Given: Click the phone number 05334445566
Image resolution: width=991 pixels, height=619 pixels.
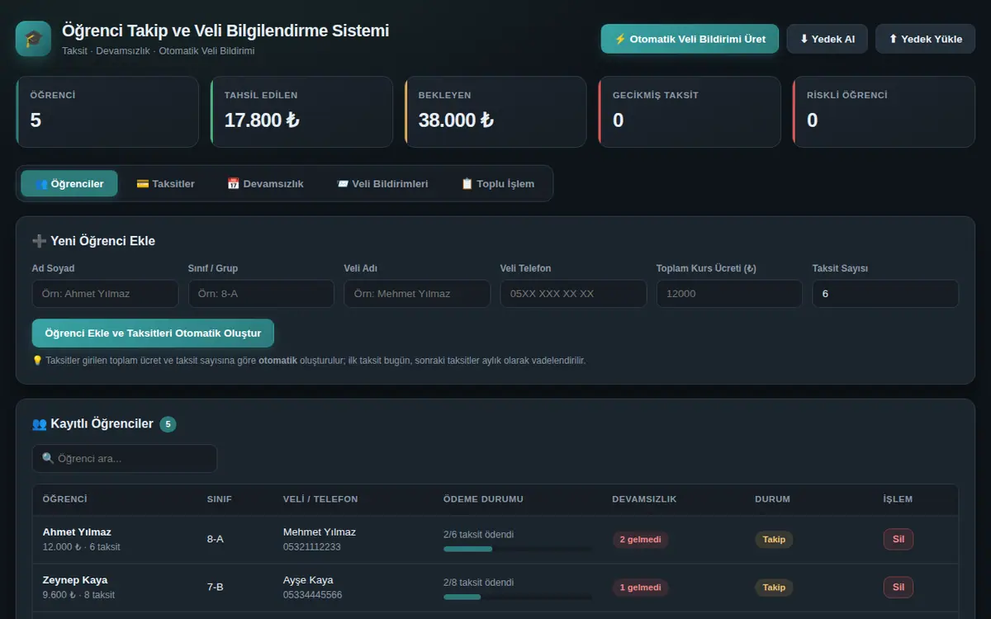Looking at the screenshot, I should [x=313, y=595].
